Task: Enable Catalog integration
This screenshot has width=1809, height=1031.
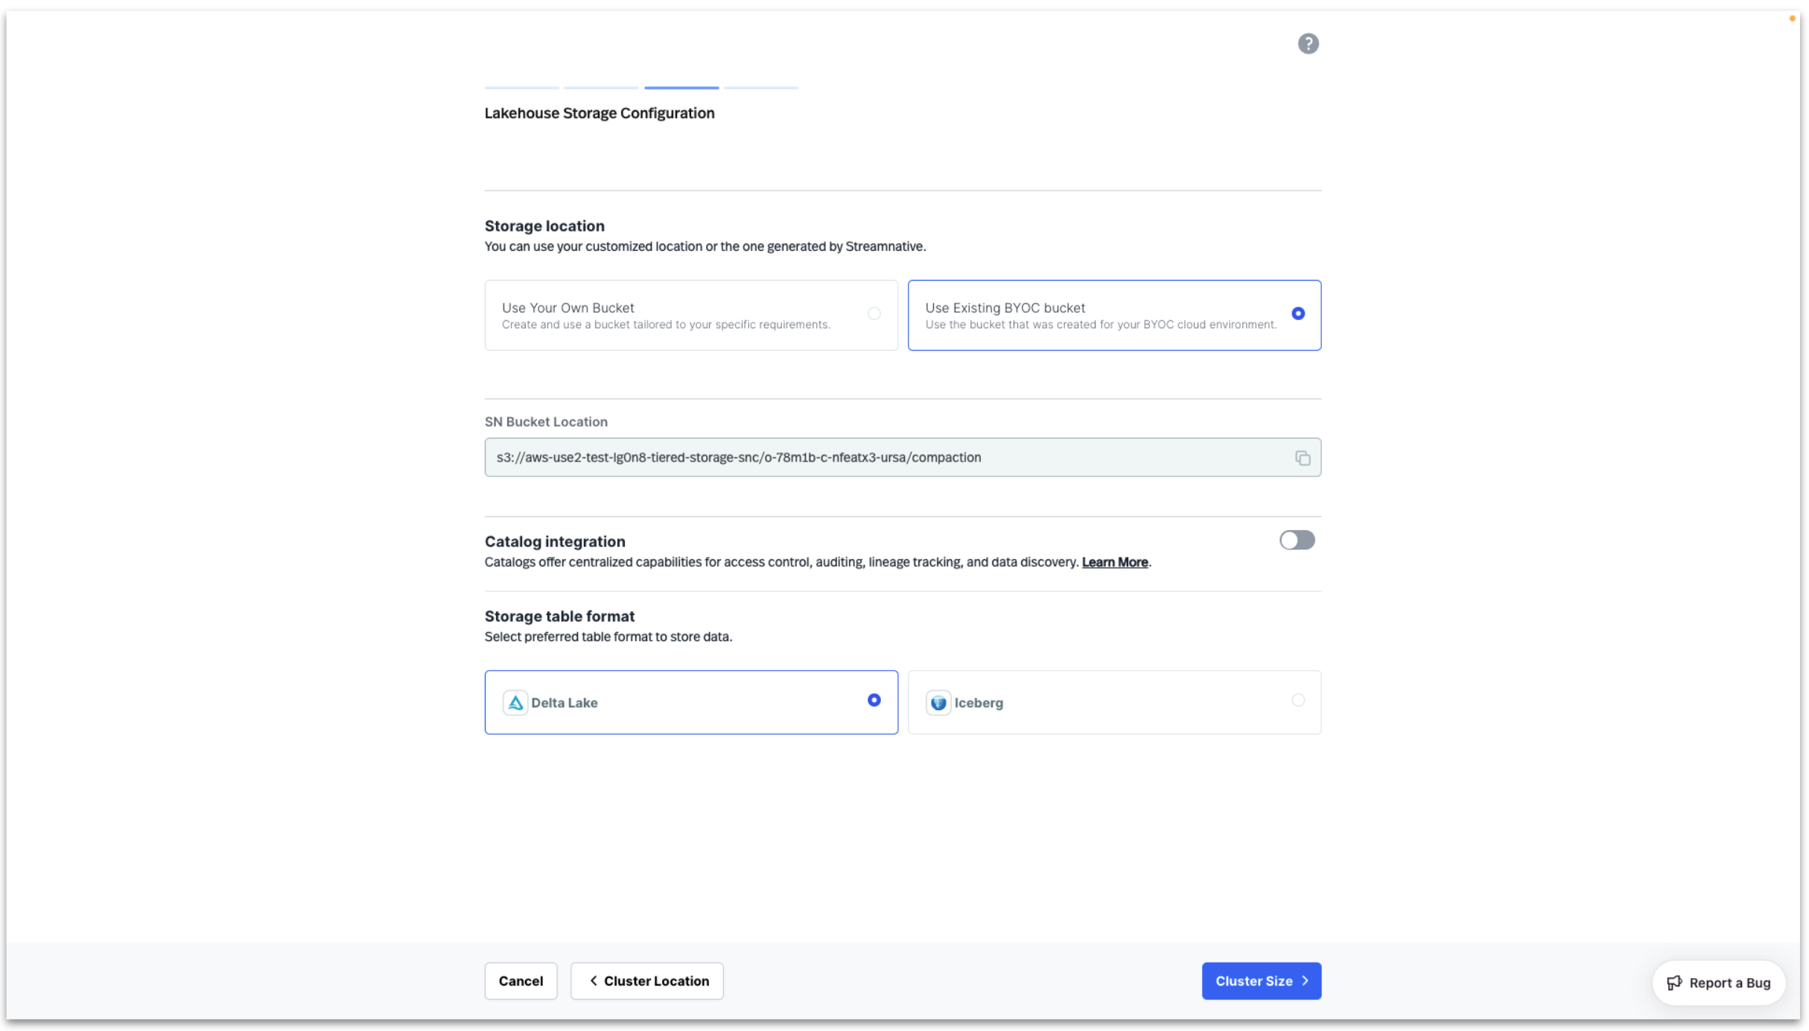Action: 1296,540
